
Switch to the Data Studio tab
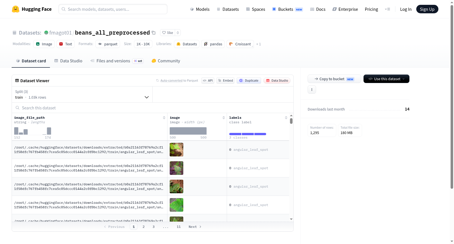coord(68,61)
